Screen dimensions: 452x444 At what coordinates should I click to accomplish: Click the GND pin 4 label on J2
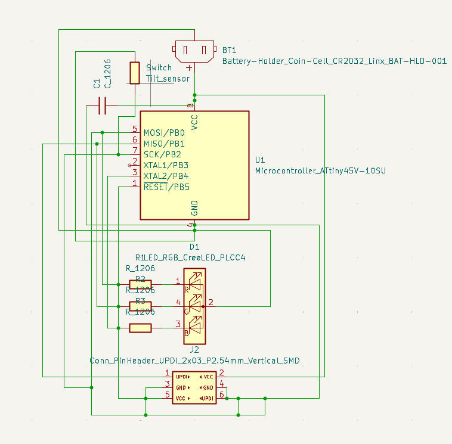206,388
